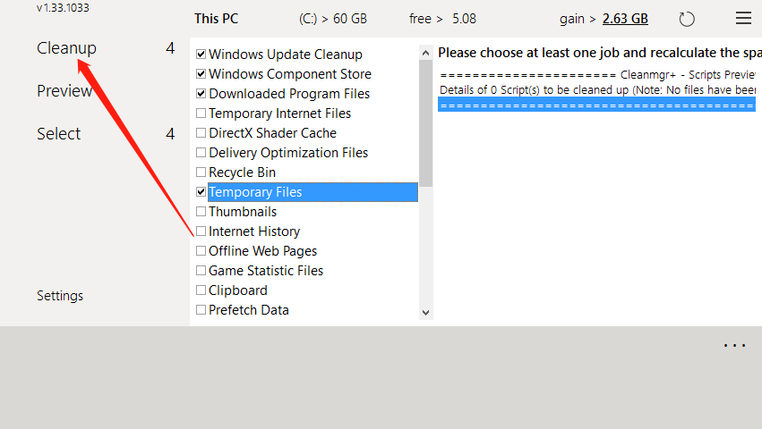Open the Select section
The image size is (762, 429).
(59, 134)
